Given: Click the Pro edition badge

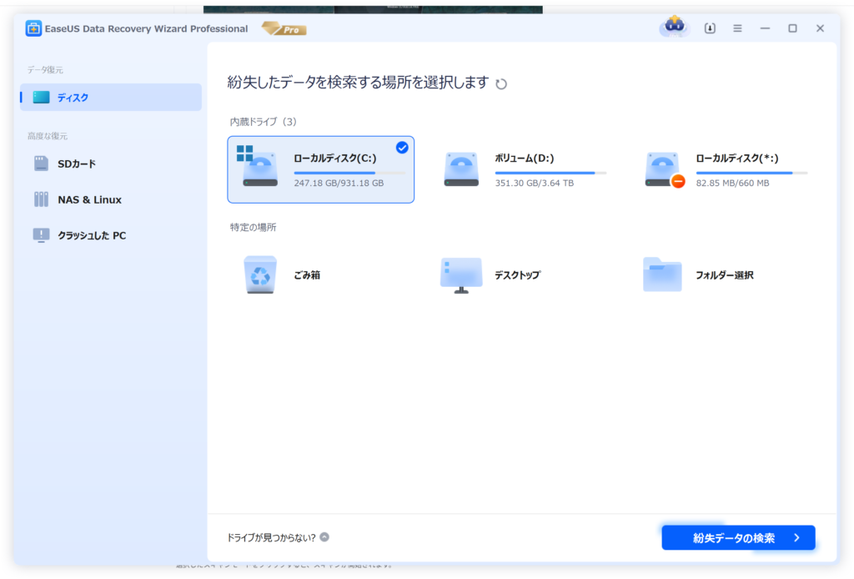Looking at the screenshot, I should (x=284, y=29).
